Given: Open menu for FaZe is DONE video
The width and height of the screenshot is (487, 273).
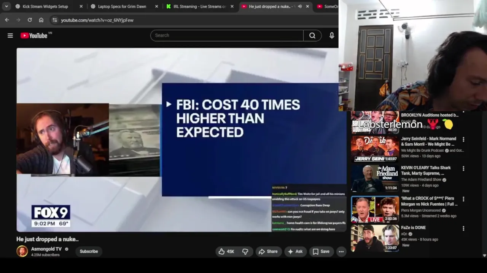Looking at the screenshot, I should point(463,229).
